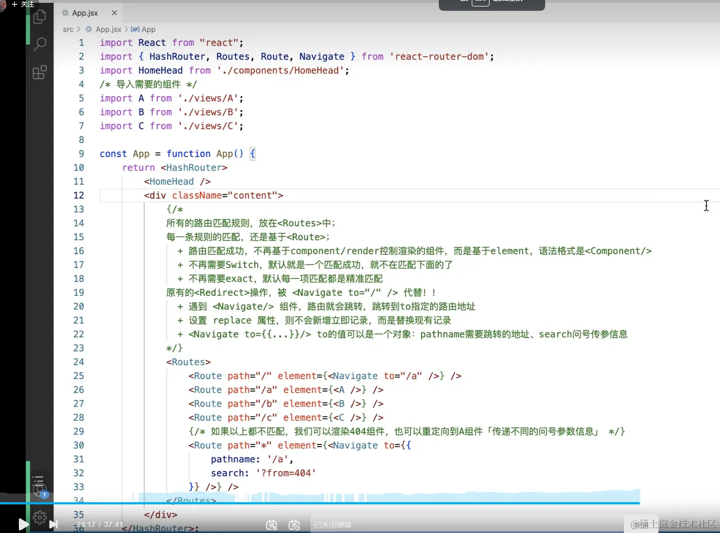Click the Route with path="/b" line

click(x=286, y=404)
